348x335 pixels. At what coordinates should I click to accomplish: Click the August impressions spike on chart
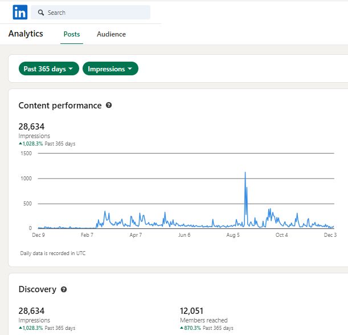point(245,172)
